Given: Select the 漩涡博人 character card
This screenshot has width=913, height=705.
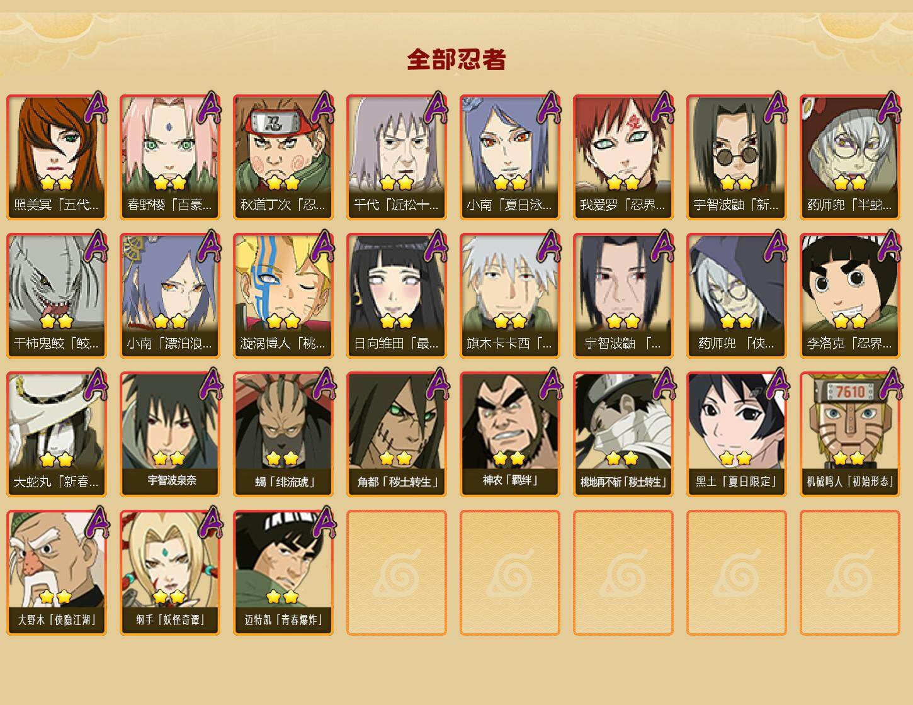Looking at the screenshot, I should coord(283,296).
